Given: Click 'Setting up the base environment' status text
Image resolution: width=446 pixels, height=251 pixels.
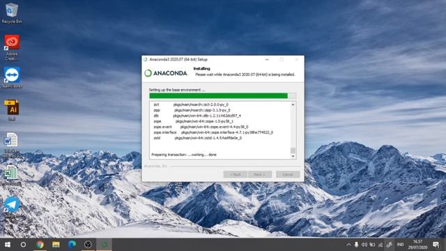Looking at the screenshot, I should point(177,90).
